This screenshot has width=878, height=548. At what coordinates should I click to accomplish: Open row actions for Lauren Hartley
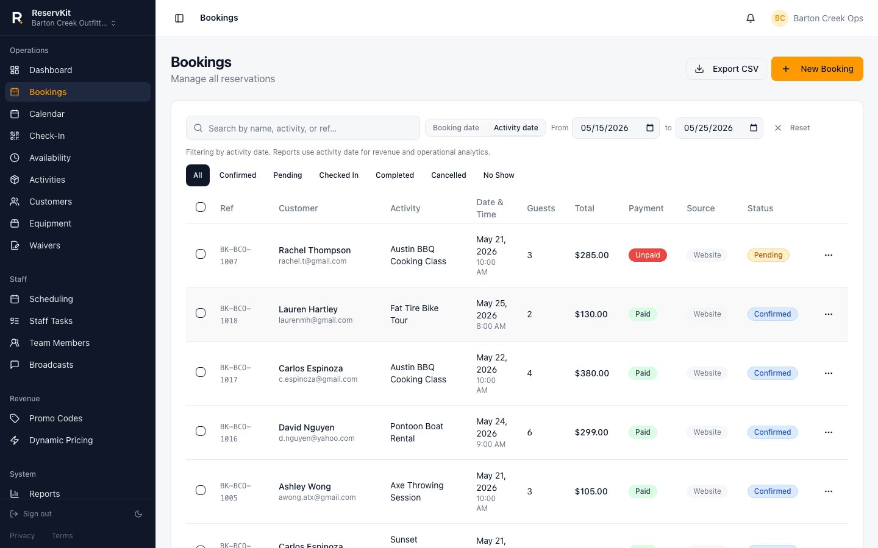[829, 314]
